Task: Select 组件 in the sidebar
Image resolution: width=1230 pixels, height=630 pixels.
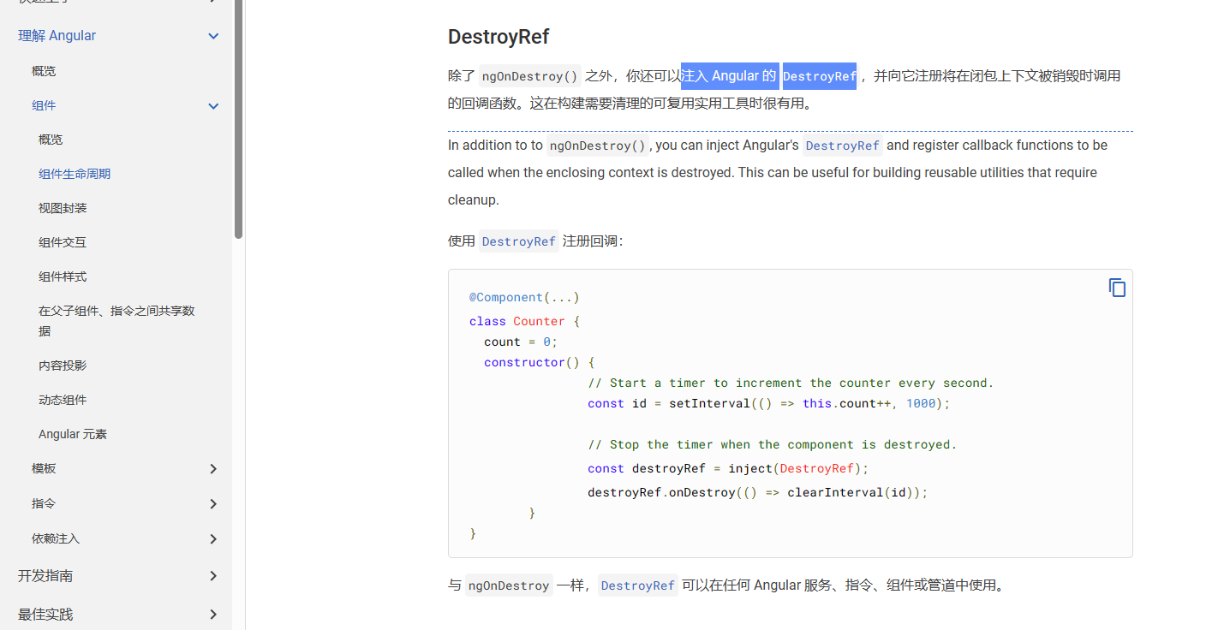Action: [44, 105]
